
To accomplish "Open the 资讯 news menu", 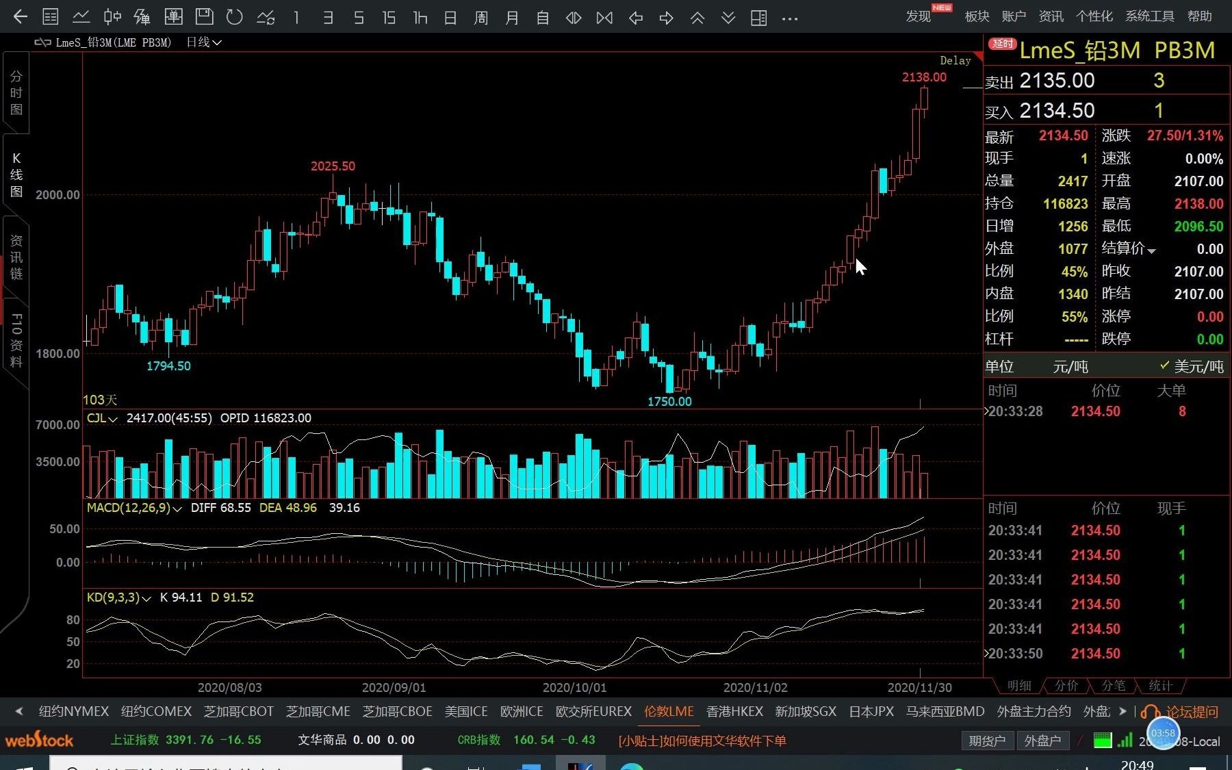I will click(x=1051, y=16).
